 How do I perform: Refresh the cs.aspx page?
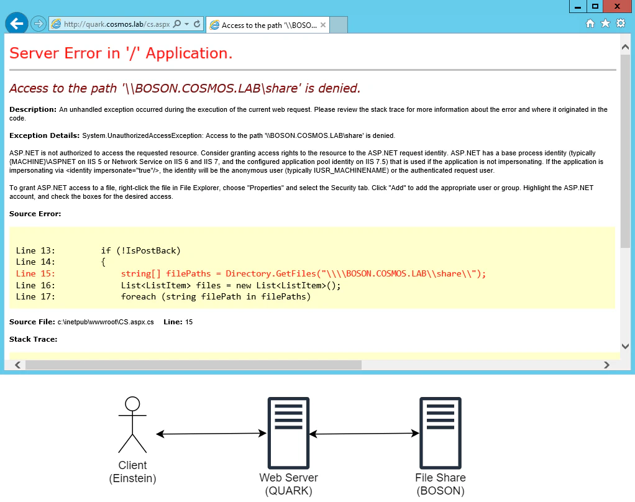click(x=197, y=24)
